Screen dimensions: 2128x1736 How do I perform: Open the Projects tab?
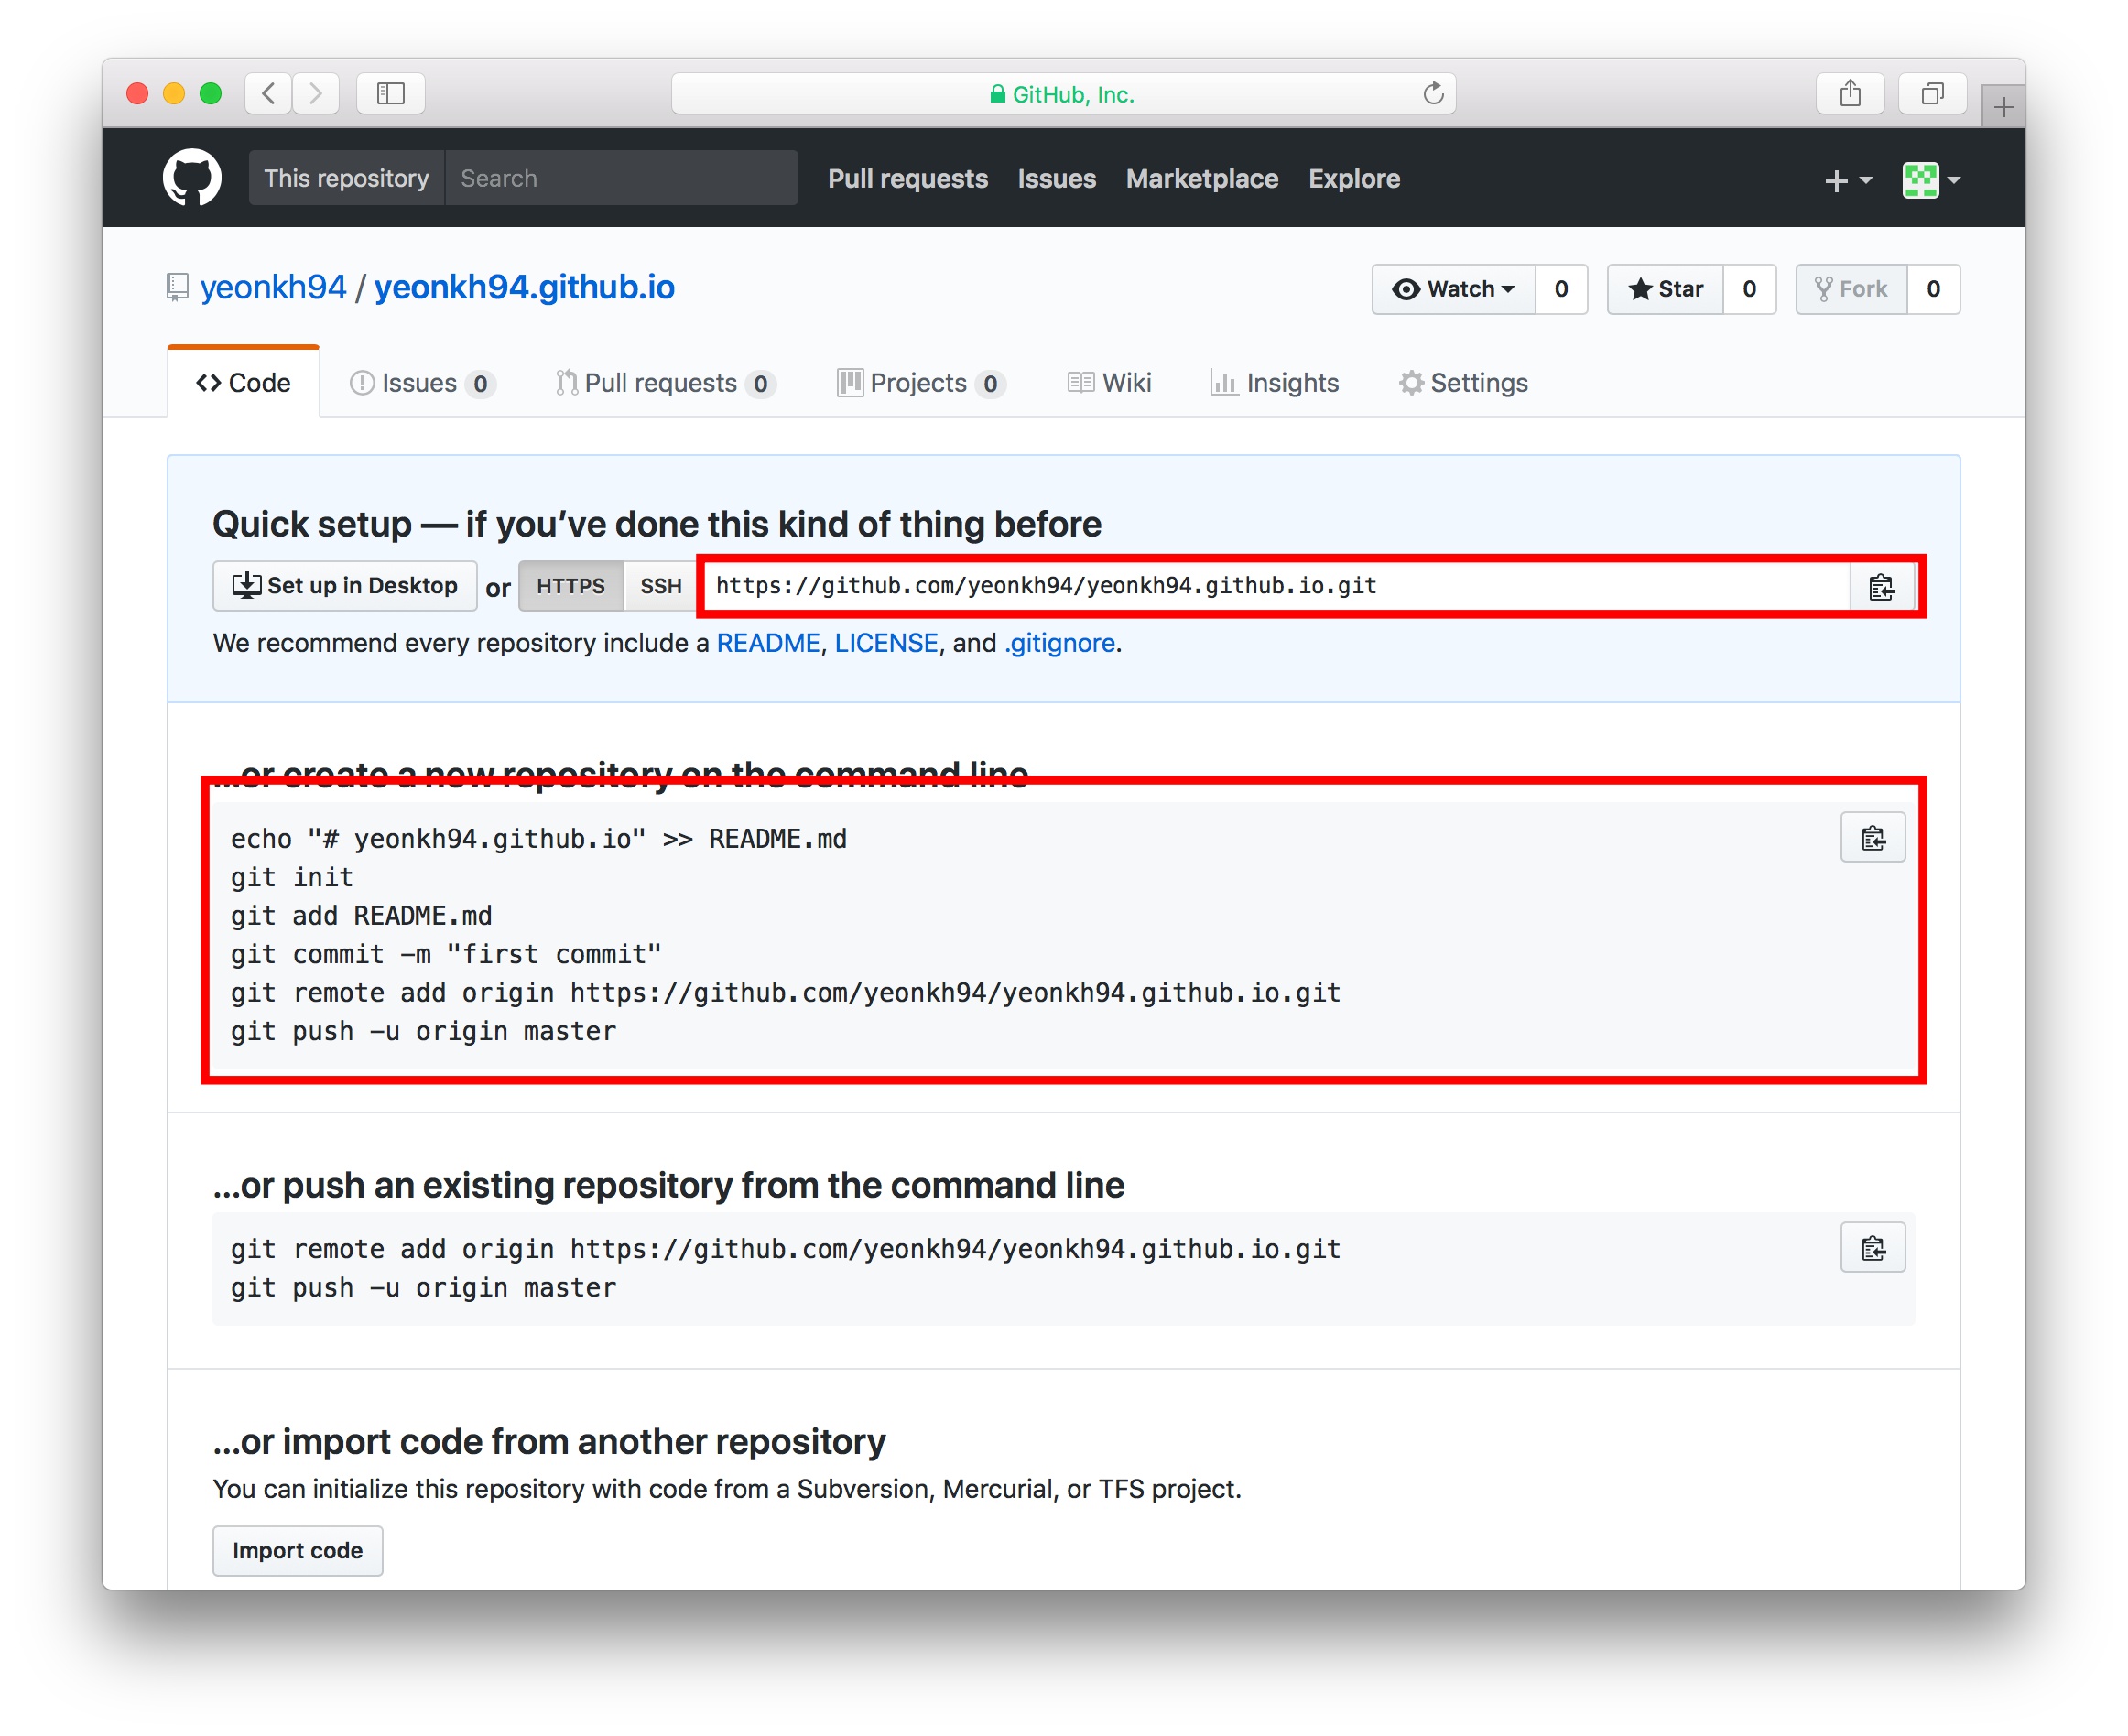(x=920, y=383)
